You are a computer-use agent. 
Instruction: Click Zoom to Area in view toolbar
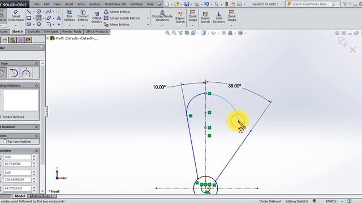coord(174,33)
